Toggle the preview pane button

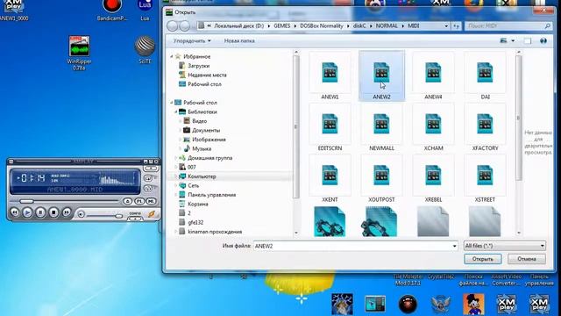pyautogui.click(x=528, y=41)
